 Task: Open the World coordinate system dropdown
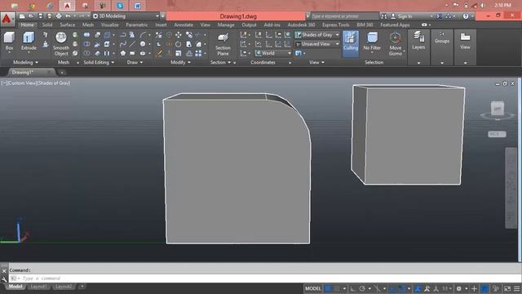click(273, 53)
